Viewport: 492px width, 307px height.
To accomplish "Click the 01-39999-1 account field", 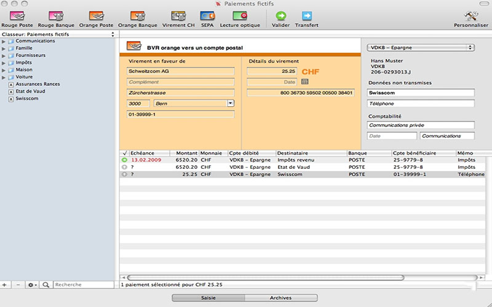I will (180, 114).
